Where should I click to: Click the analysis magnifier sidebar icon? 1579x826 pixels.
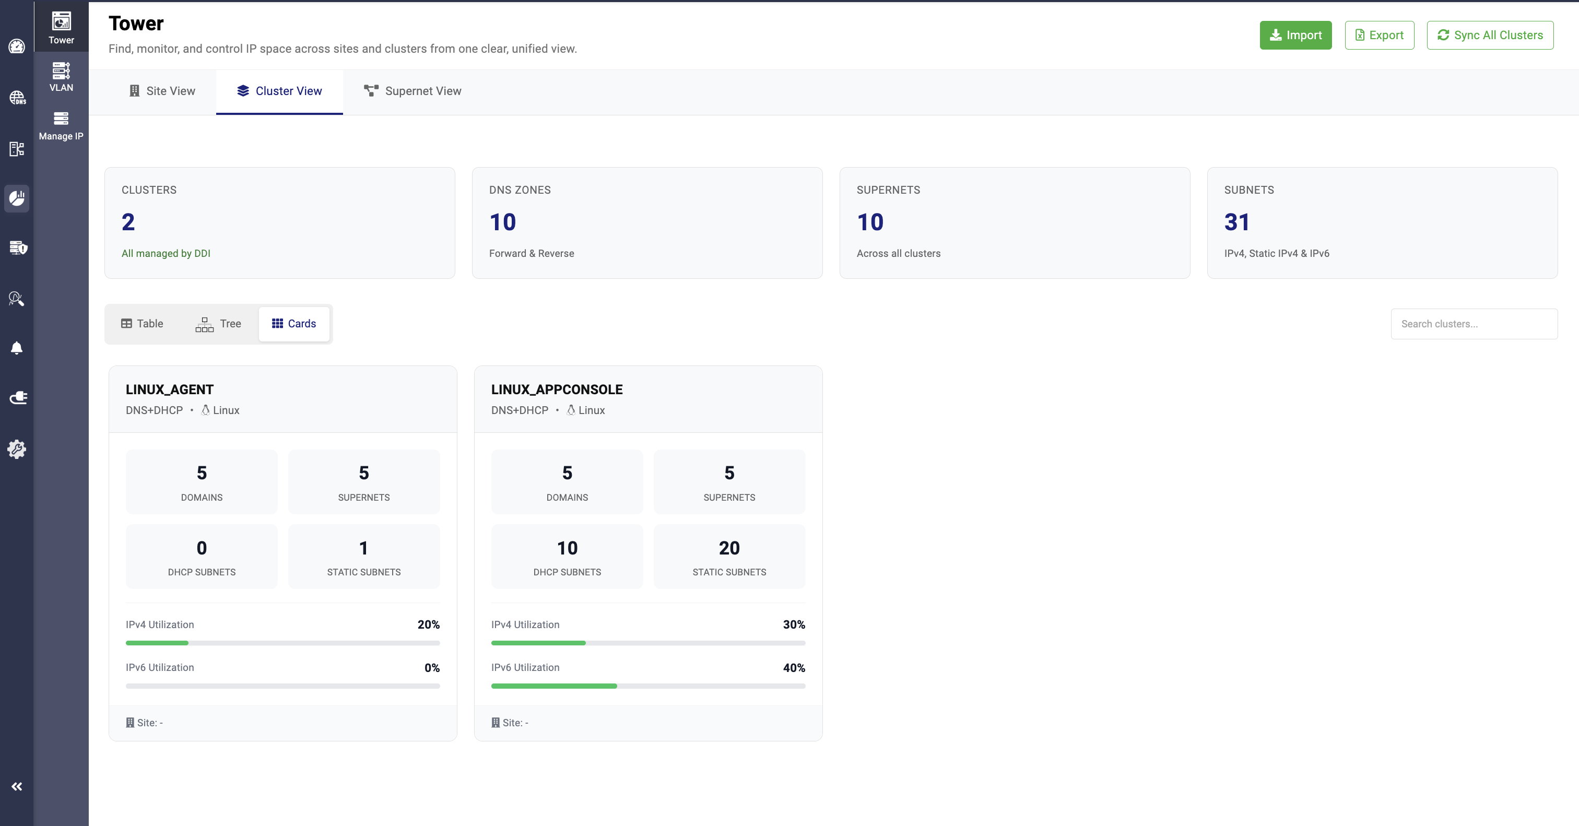click(x=17, y=299)
